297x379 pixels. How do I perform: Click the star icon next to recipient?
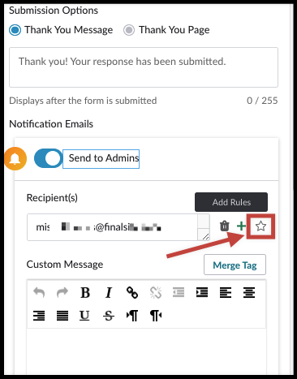260,226
